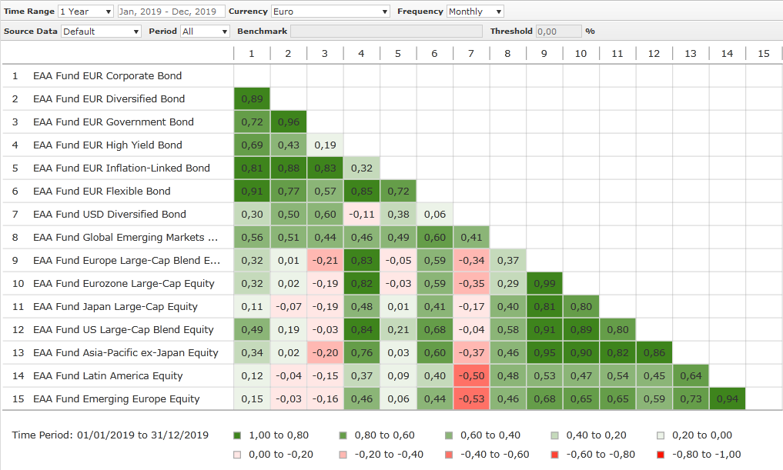Open the Frequency dropdown set to Monthly
Image resolution: width=783 pixels, height=470 pixels.
(475, 12)
